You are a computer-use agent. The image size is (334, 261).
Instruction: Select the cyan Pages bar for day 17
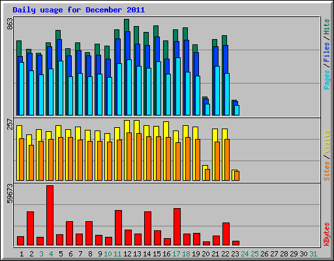click(x=178, y=86)
